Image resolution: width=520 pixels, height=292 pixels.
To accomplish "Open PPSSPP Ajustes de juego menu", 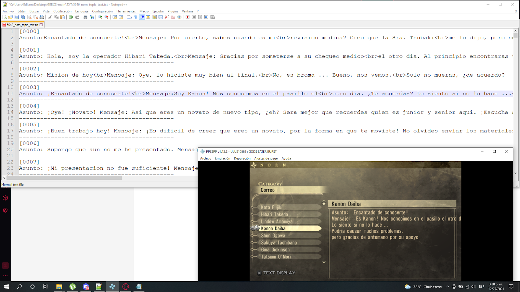I will click(266, 159).
